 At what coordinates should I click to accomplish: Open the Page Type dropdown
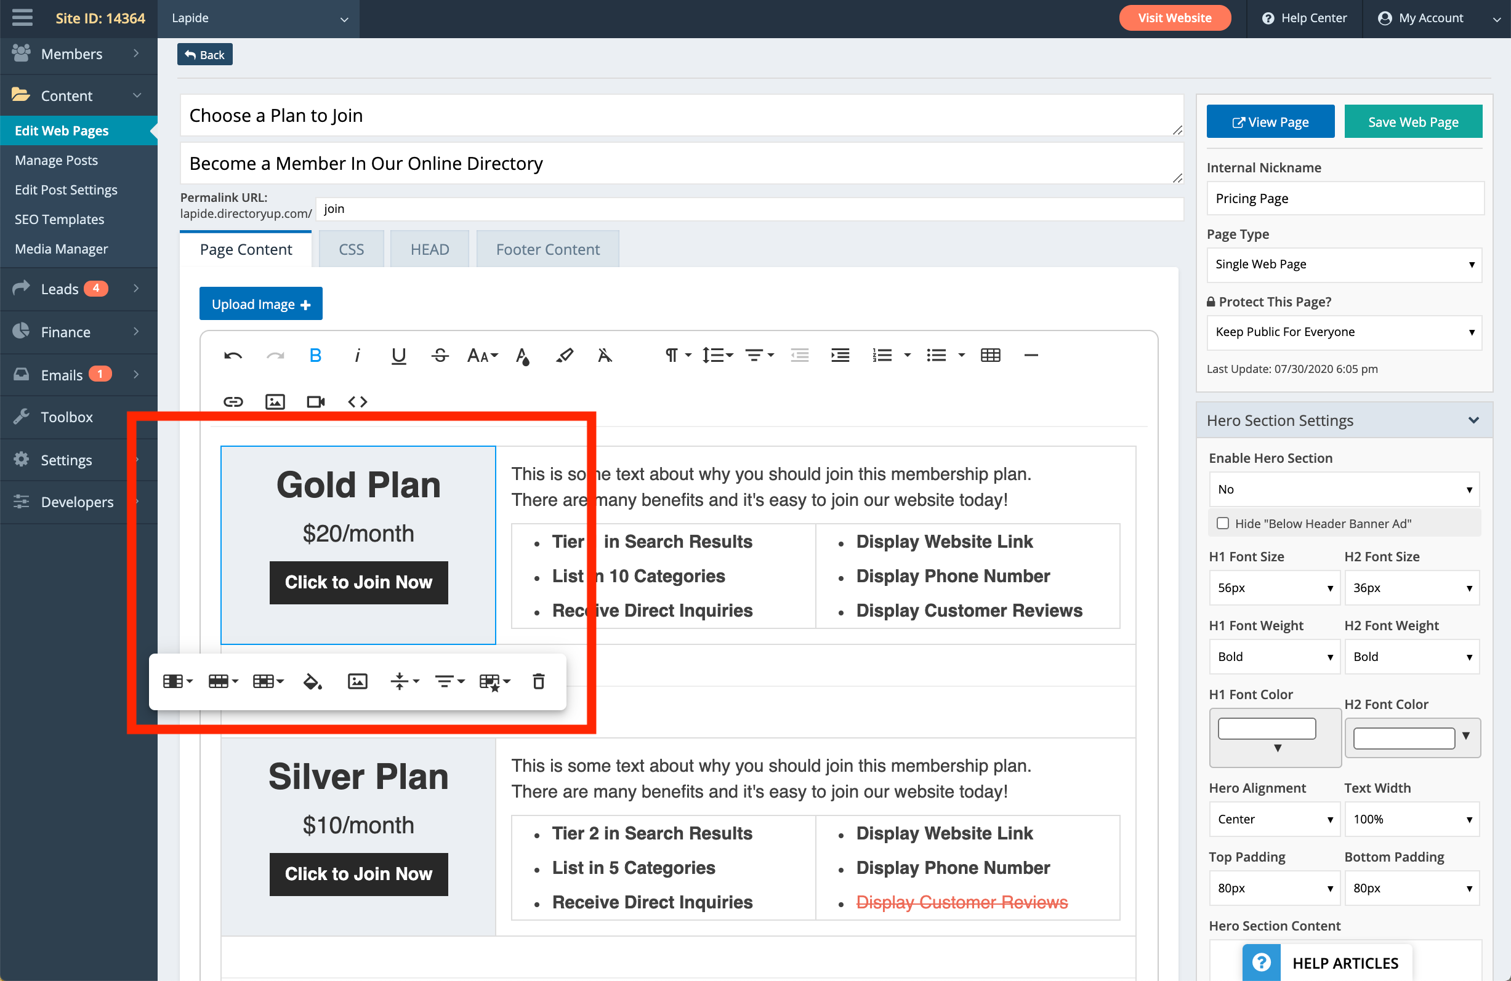[x=1344, y=265]
